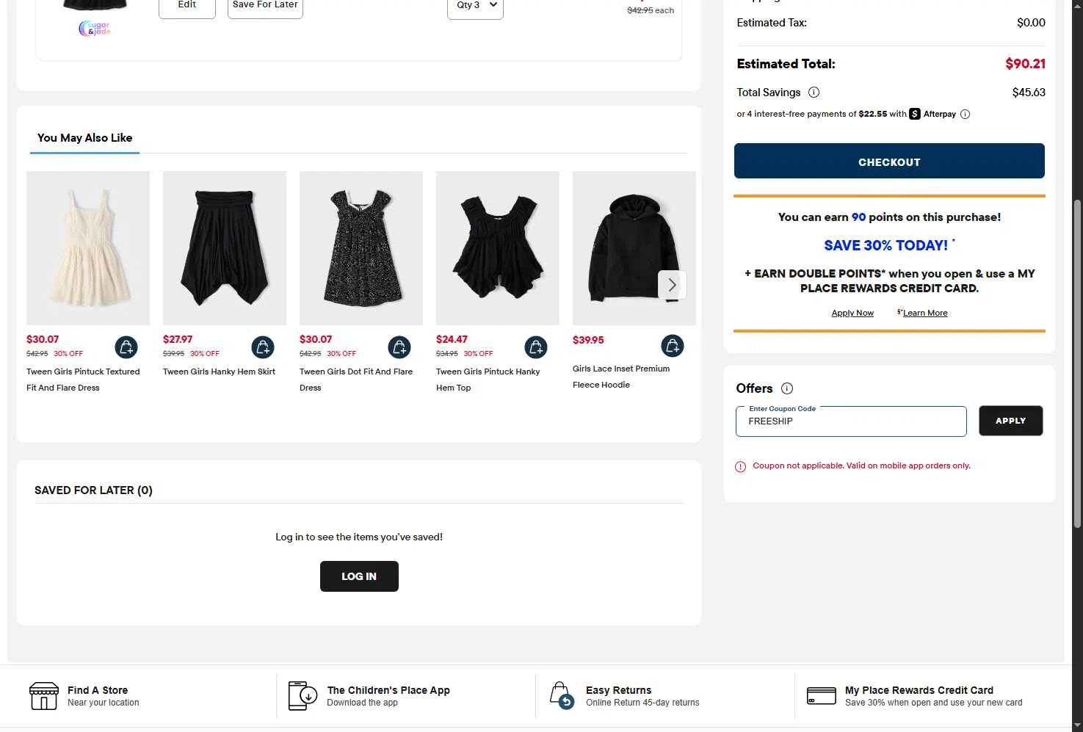Add Dot Fit And Flare Dress to bag
This screenshot has height=732, width=1083.
(x=399, y=347)
